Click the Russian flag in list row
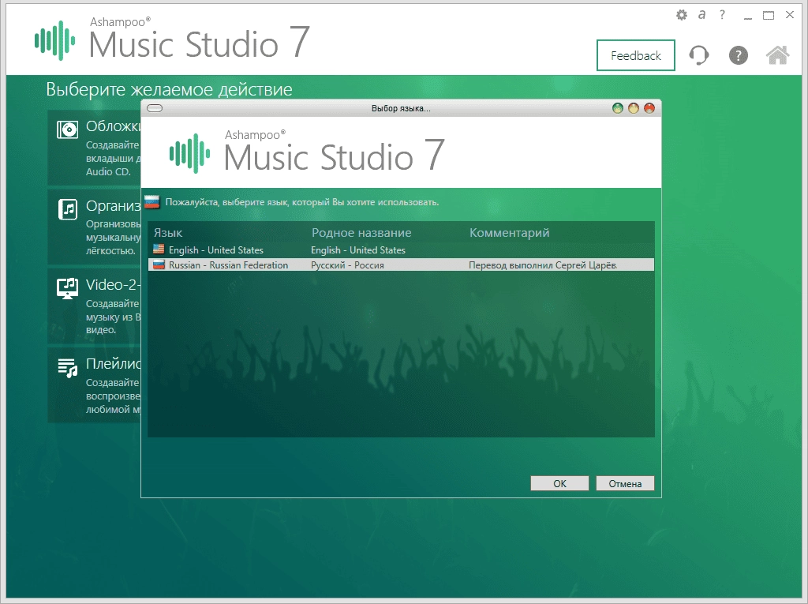 pos(159,264)
